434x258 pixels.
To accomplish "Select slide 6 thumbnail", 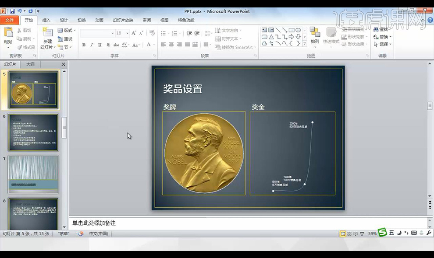I will pos(33,132).
